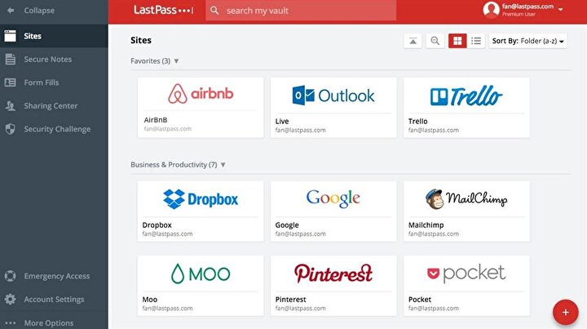
Task: Switch to grid view
Action: (457, 41)
